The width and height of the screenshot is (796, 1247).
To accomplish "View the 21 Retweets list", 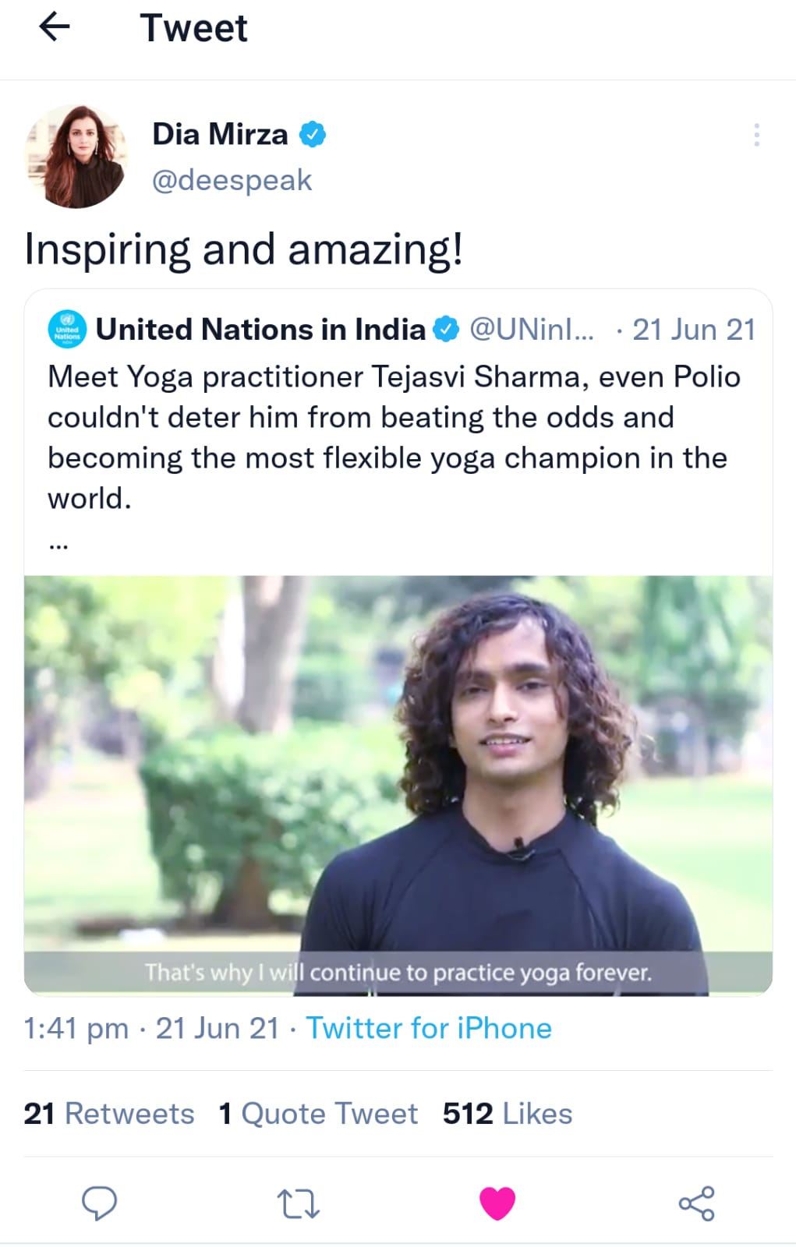I will (x=109, y=1113).
